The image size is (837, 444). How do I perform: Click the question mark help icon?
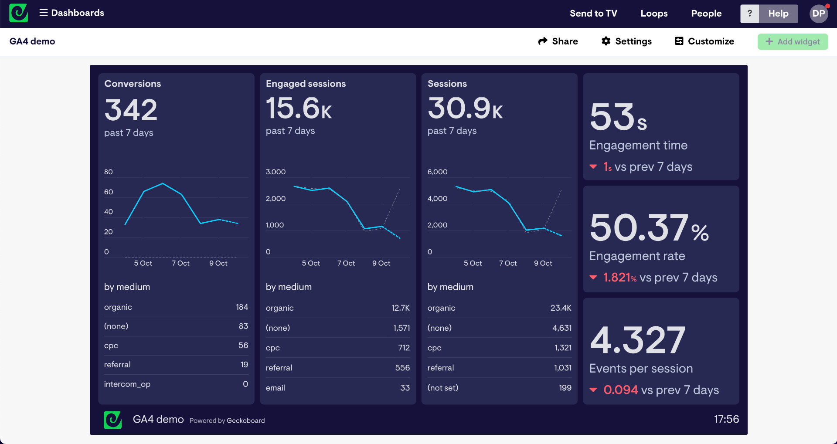pos(750,14)
